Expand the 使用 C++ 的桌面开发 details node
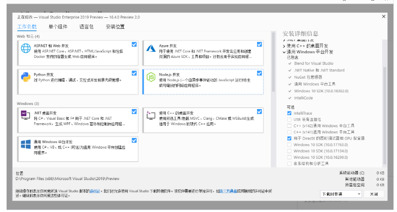This screenshot has width=397, height=212. pos(284,46)
